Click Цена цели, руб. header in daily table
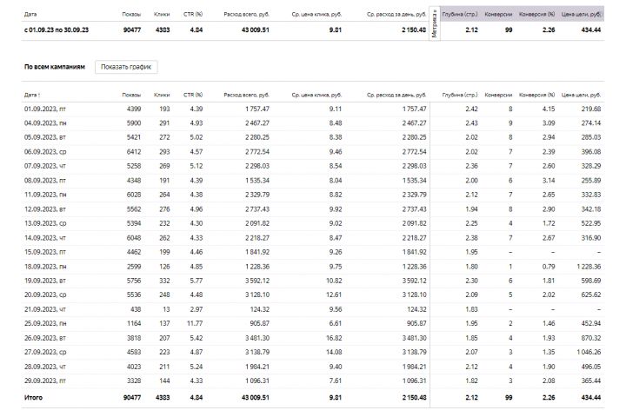 [582, 94]
